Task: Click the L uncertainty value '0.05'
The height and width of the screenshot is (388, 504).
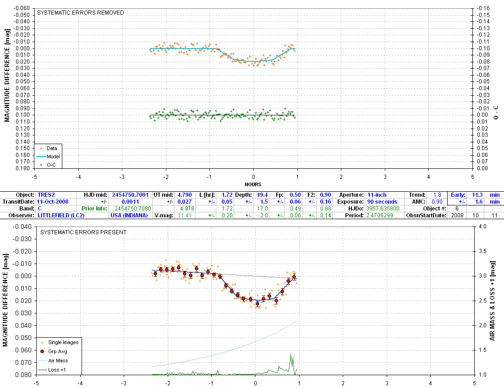Action: click(x=227, y=201)
